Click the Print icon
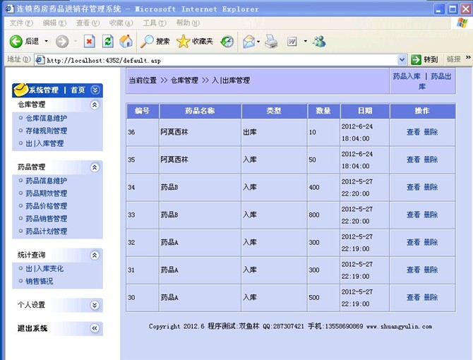The width and height of the screenshot is (473, 360). point(271,42)
